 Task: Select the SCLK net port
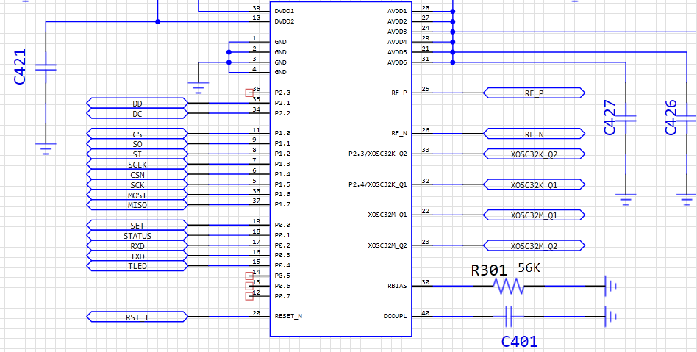click(x=137, y=165)
